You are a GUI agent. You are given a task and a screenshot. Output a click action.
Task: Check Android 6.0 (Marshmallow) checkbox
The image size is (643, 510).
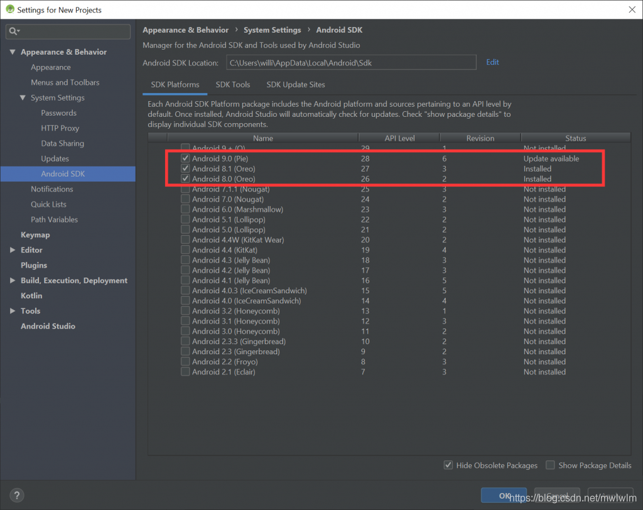tap(185, 209)
